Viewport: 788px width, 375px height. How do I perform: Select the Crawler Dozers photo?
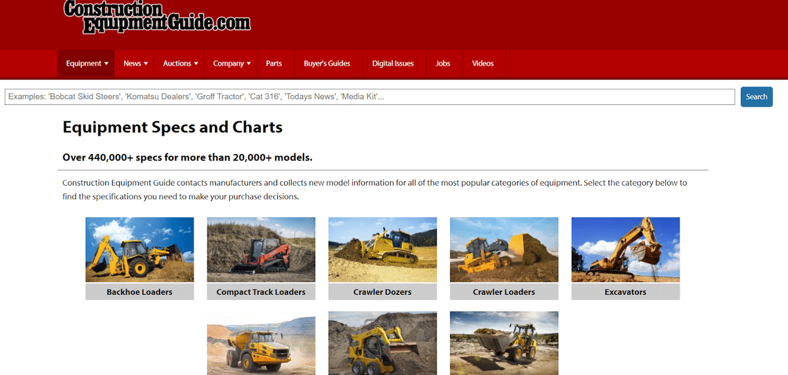click(x=382, y=250)
